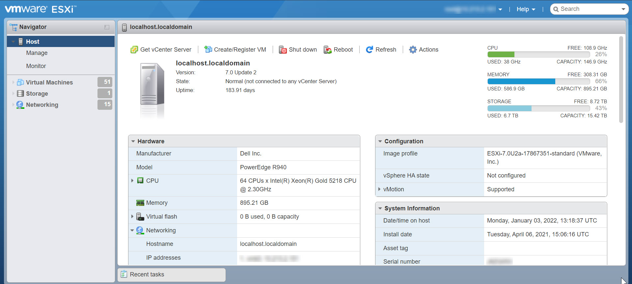The image size is (632, 284).
Task: Open the Recent tasks panel
Action: coord(172,274)
